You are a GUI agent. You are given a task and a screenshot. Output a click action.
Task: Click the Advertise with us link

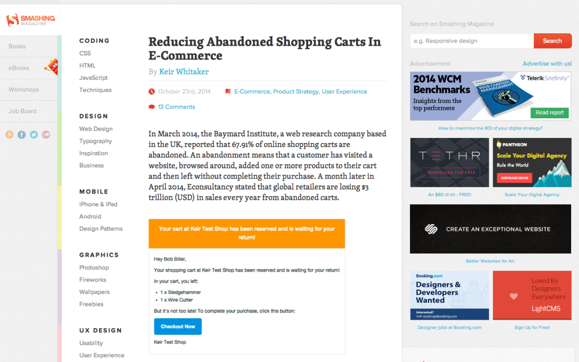tap(547, 63)
